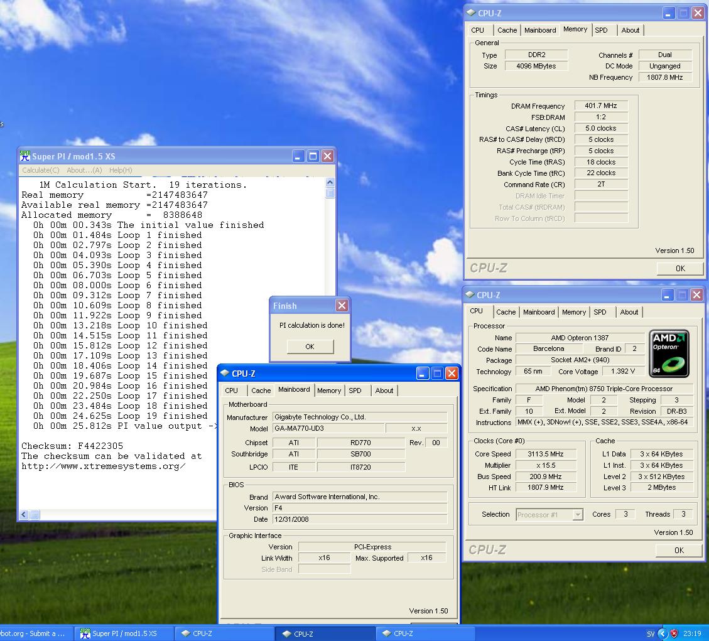Minimize the Super PI window
Screen dimensions: 709x641
pos(298,156)
